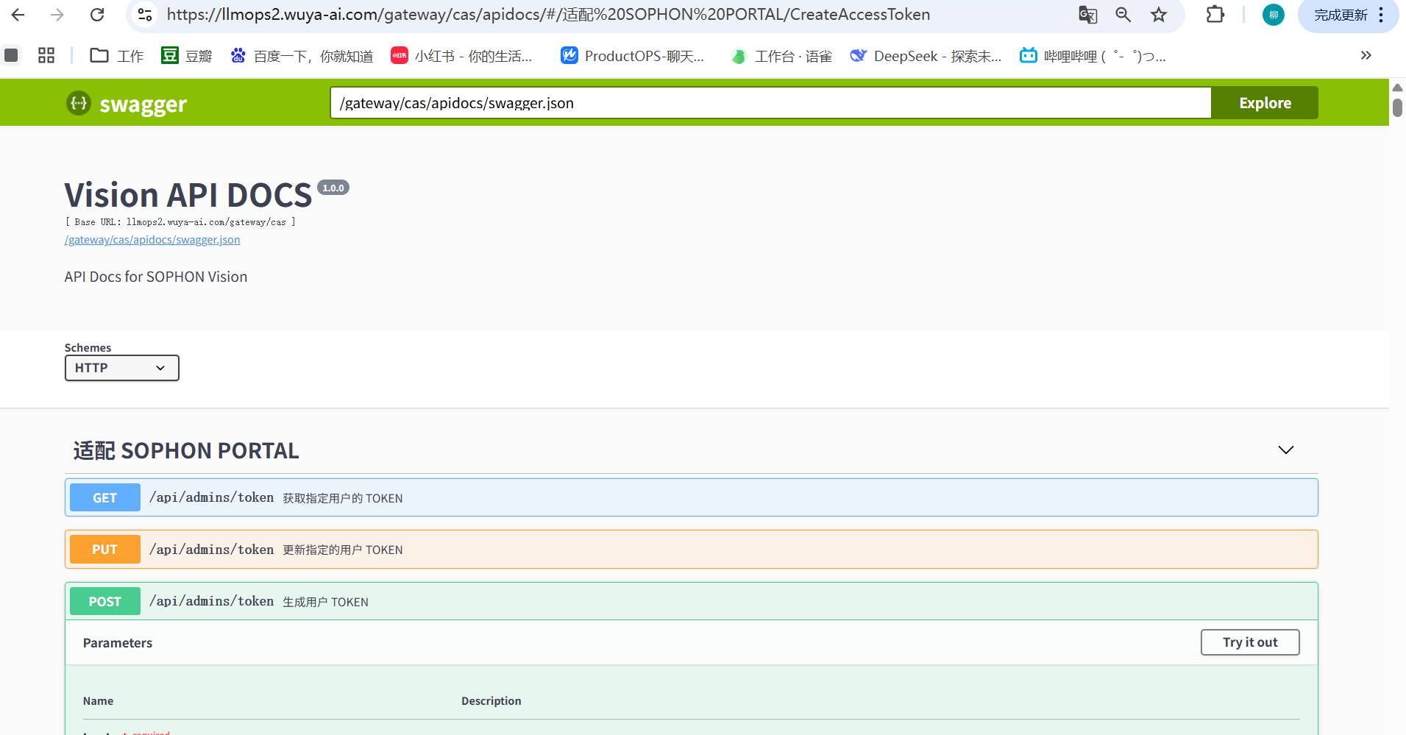Screen dimensions: 1406x735
Task: Open the Extensions puzzle icon
Action: (x=1215, y=15)
